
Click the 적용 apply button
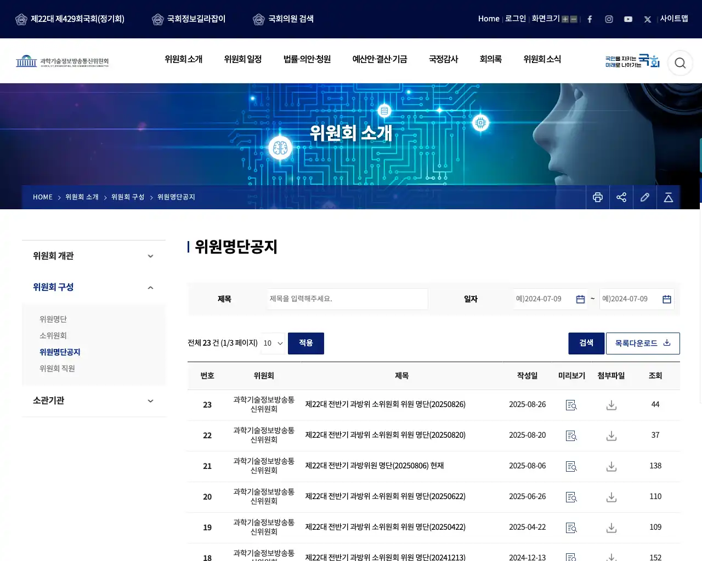(x=306, y=343)
